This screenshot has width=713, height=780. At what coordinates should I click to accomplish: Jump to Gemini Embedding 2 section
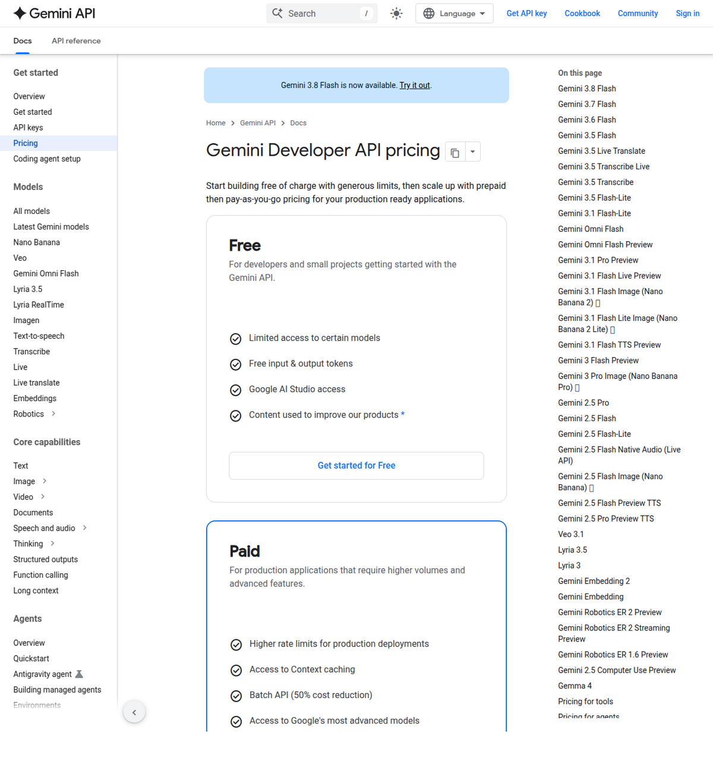click(594, 581)
